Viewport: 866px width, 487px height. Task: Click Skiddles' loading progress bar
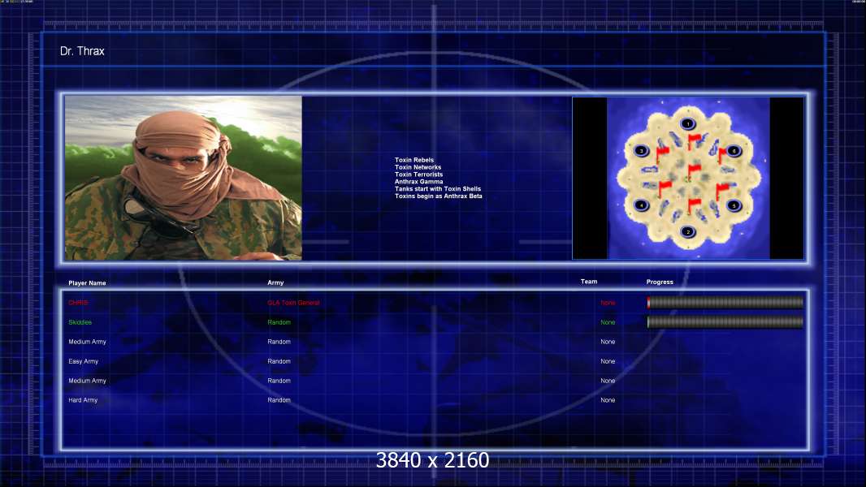[x=725, y=322]
